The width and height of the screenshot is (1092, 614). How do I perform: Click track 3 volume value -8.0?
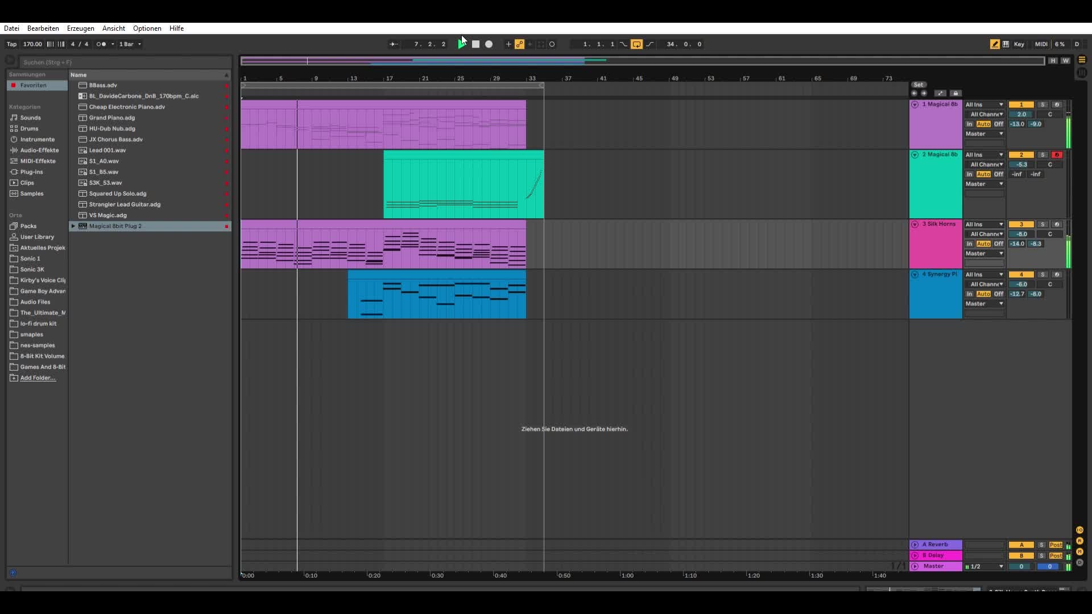[x=1021, y=234]
